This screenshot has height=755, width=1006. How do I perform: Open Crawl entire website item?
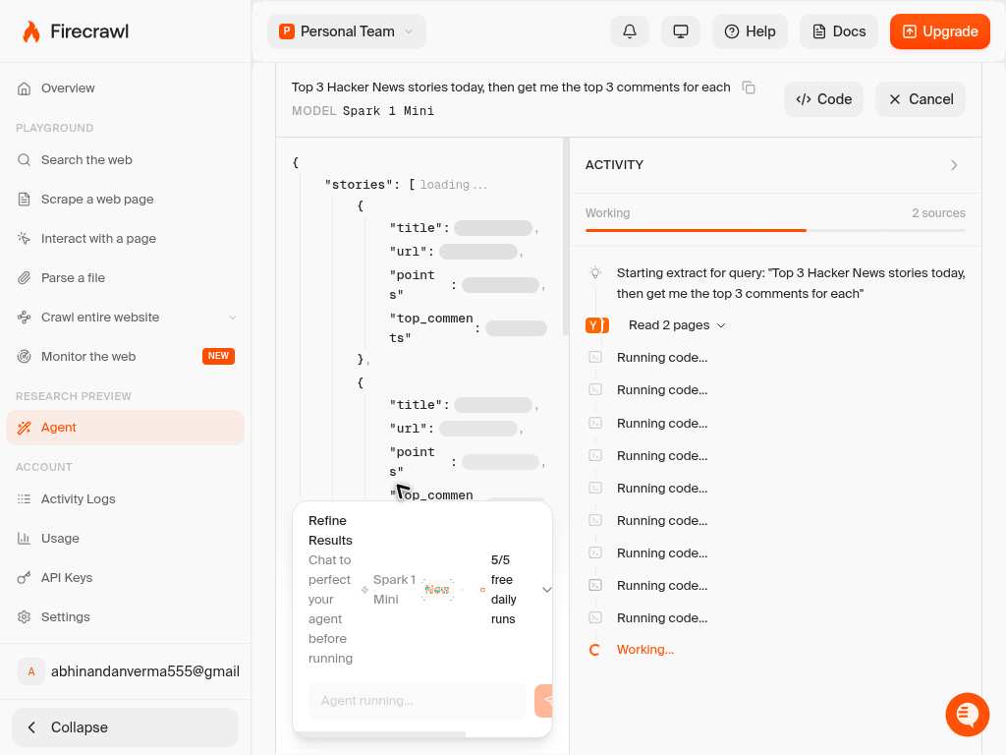point(125,318)
